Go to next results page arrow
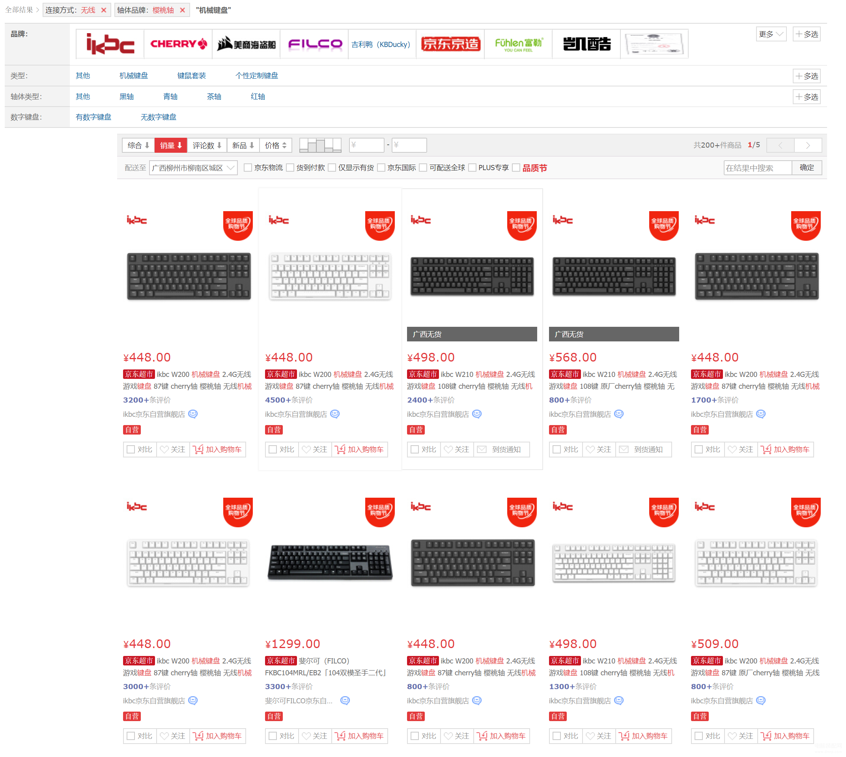 coord(808,145)
